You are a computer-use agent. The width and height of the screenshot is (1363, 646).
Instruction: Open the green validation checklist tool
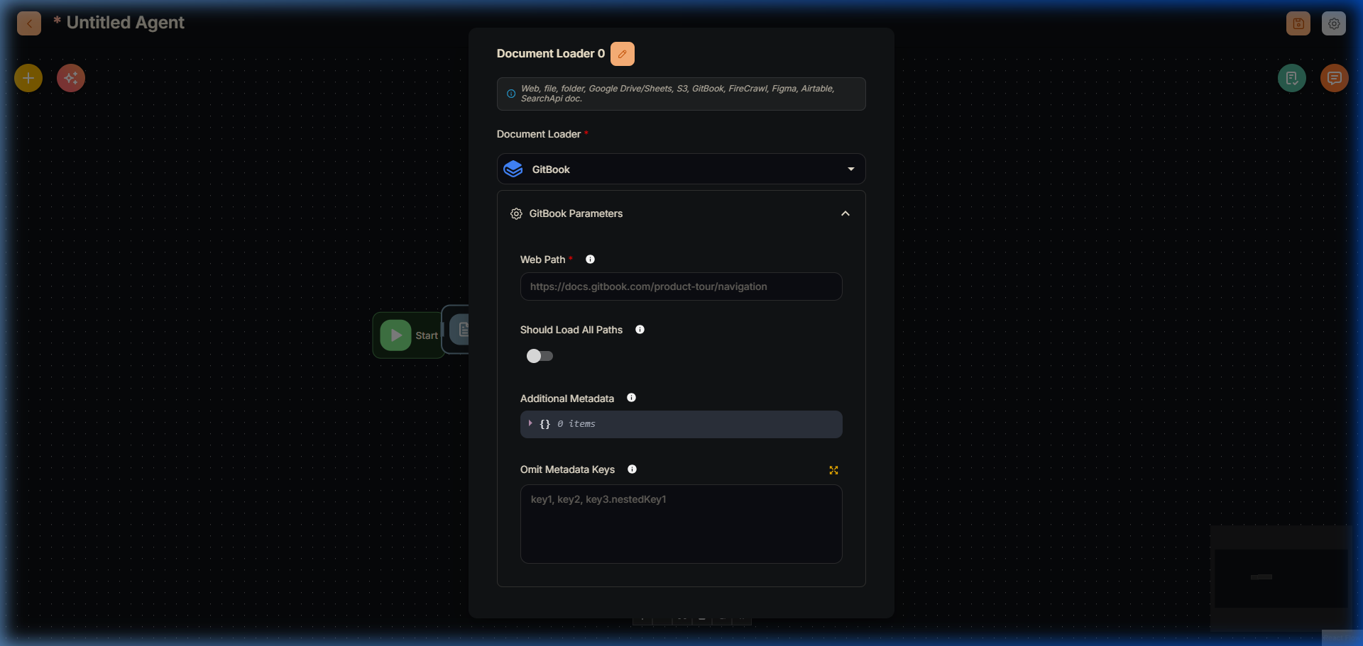click(1292, 78)
